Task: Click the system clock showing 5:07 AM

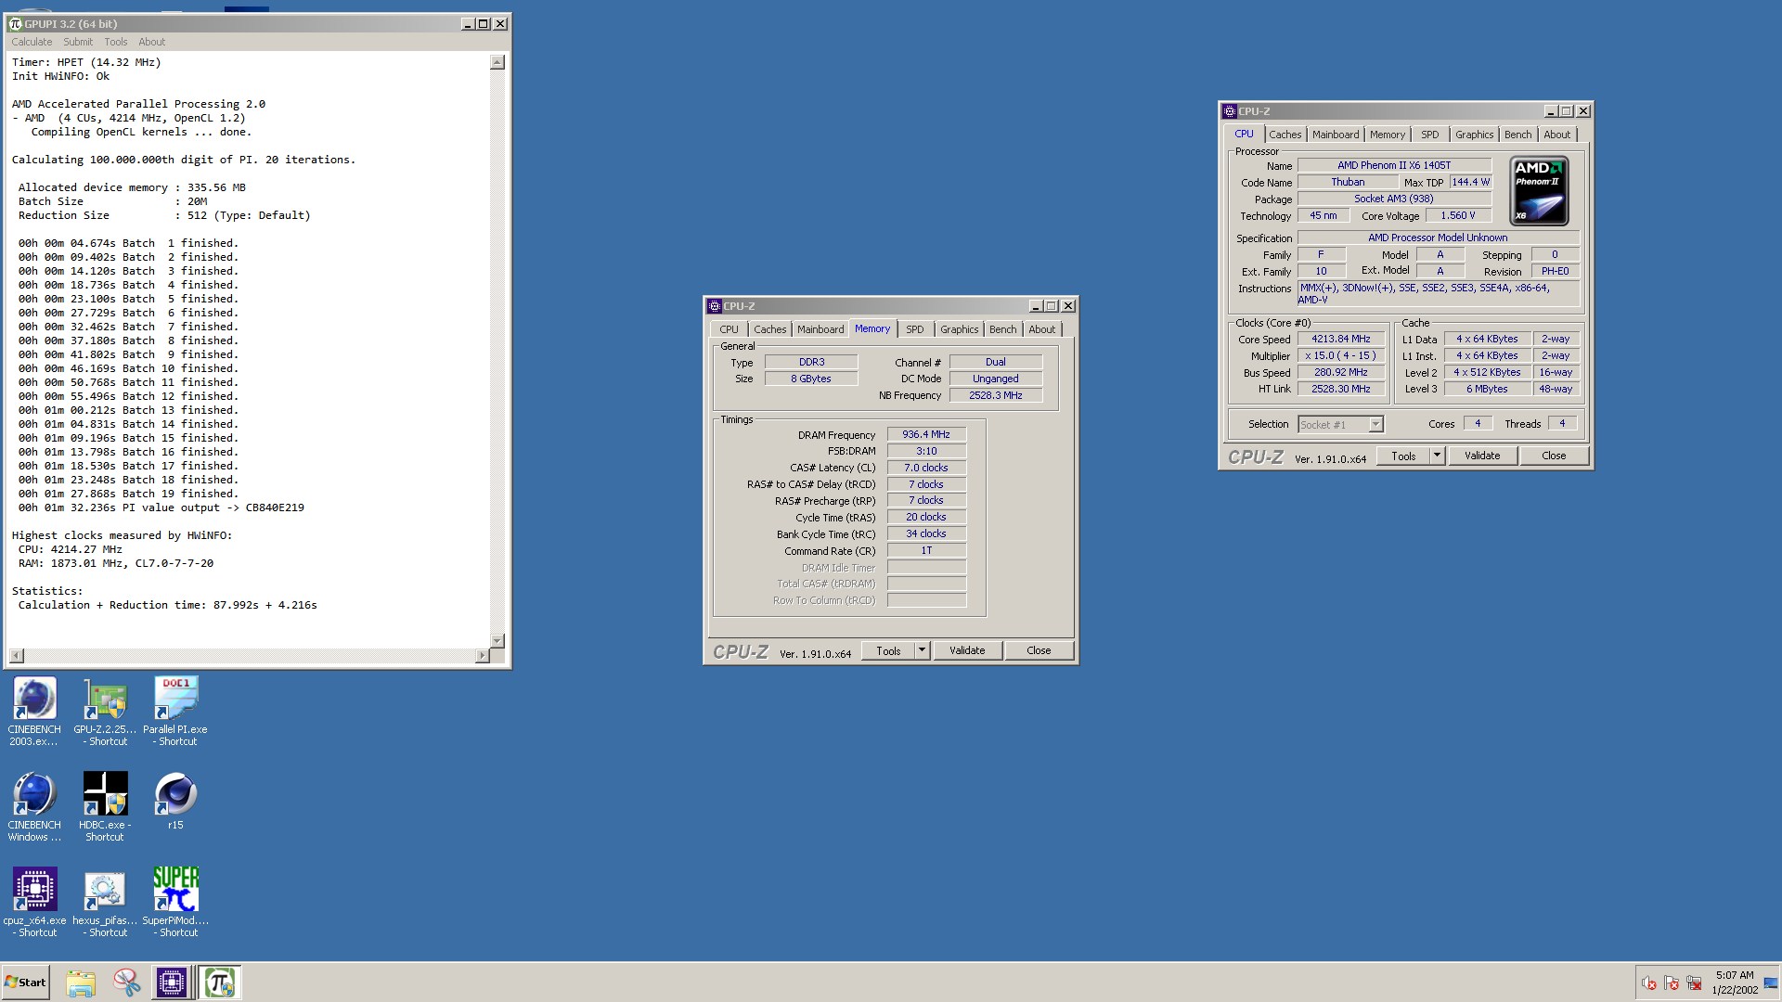Action: pos(1735,975)
